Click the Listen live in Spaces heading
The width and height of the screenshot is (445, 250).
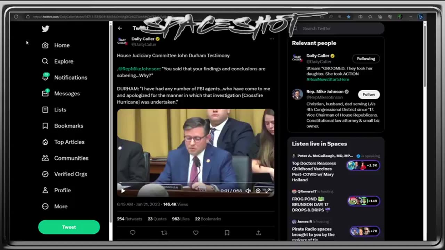pos(319,144)
